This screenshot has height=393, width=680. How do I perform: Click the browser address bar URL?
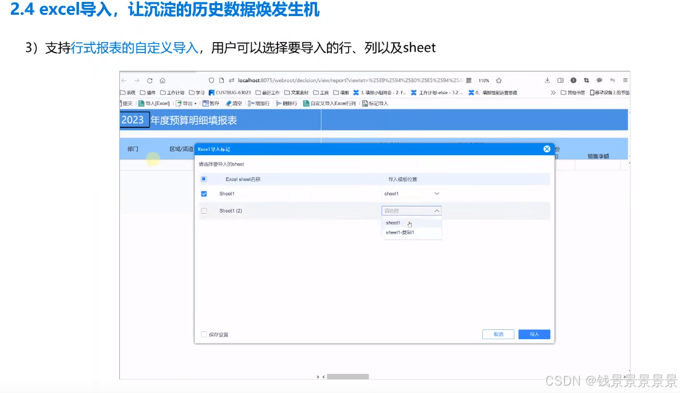[x=351, y=80]
